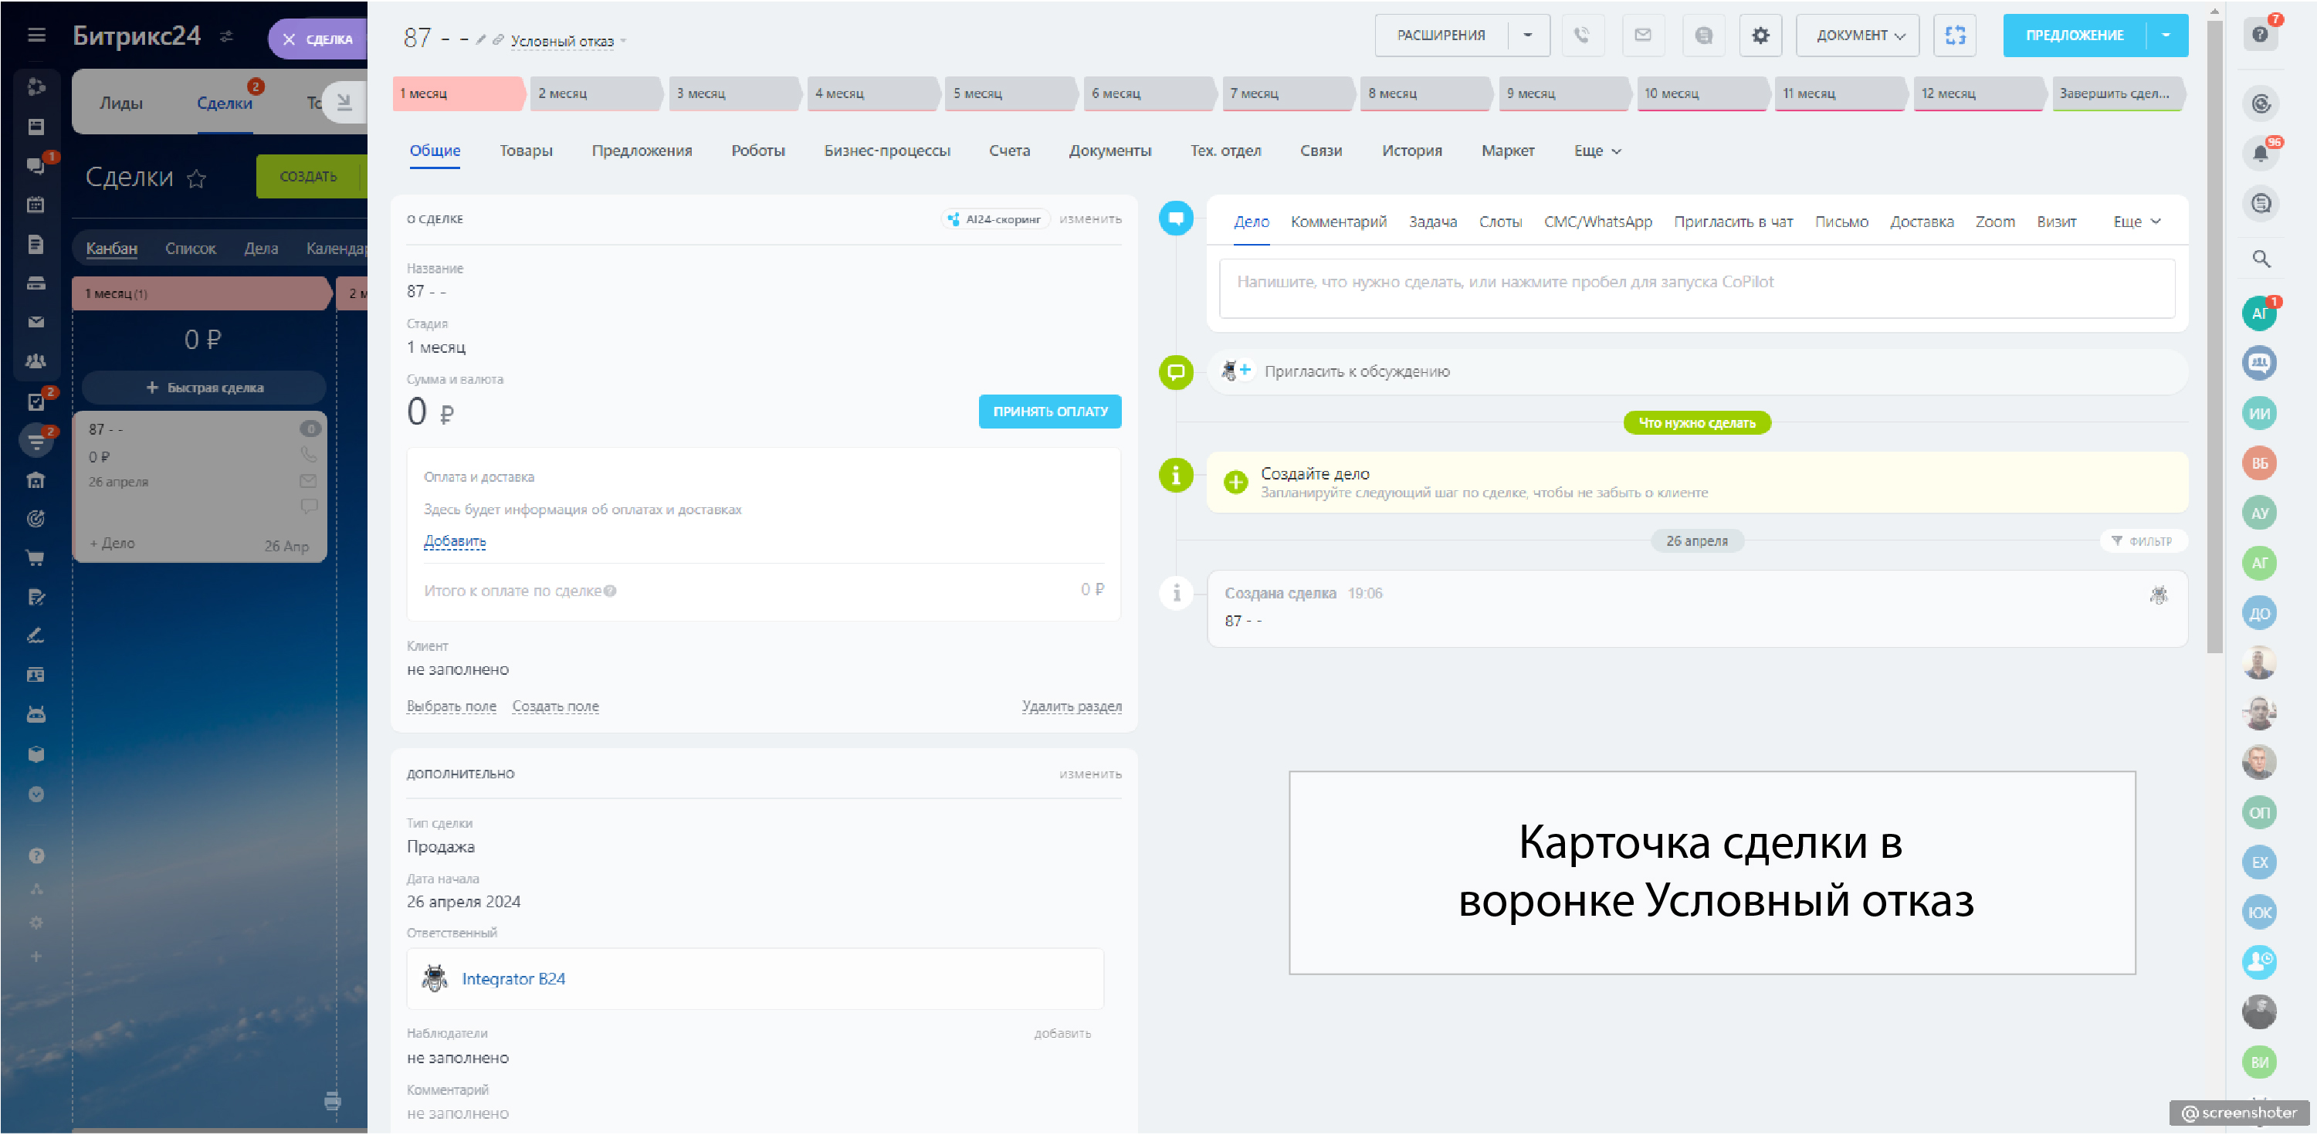
Task: Toggle the hamburger menu in left sidebar
Action: pos(36,35)
